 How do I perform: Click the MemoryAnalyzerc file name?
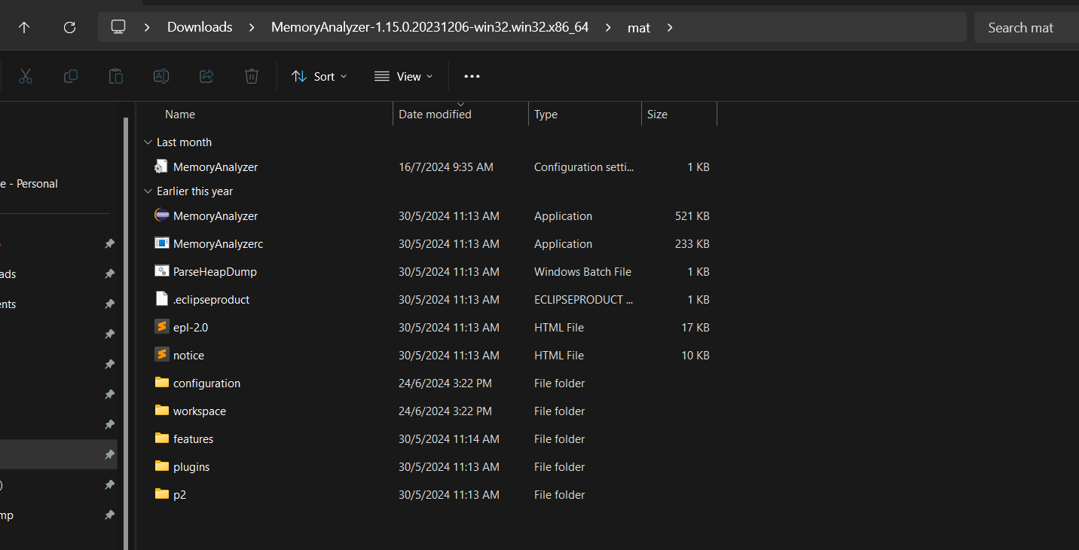pyautogui.click(x=218, y=244)
